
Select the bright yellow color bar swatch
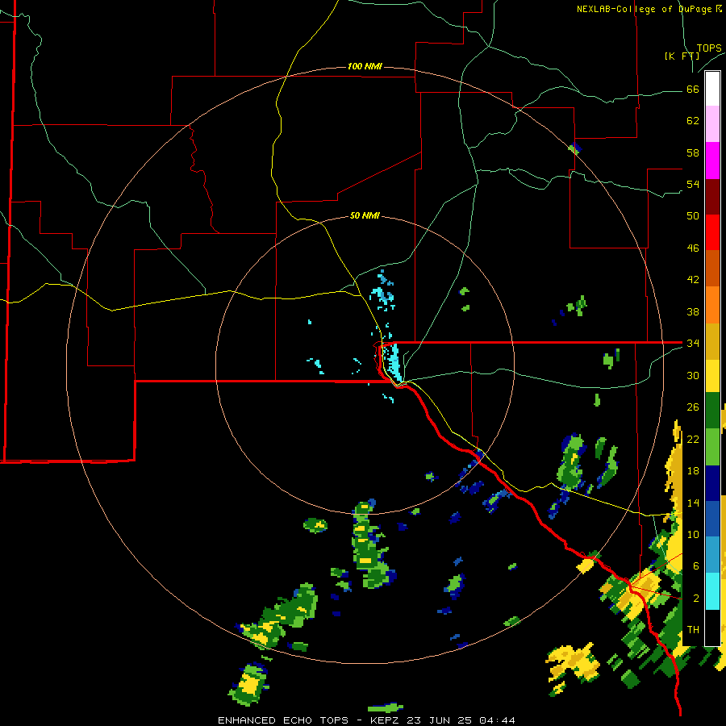712,376
